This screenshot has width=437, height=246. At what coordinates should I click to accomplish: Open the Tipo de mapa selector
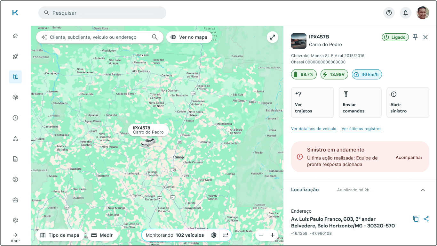(60, 235)
